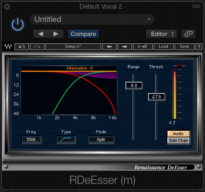This screenshot has height=192, width=205.
Task: Click the redo arrow in Waves toolbar
Action: 37,46
